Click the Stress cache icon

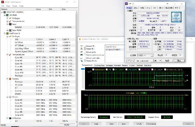81,52
